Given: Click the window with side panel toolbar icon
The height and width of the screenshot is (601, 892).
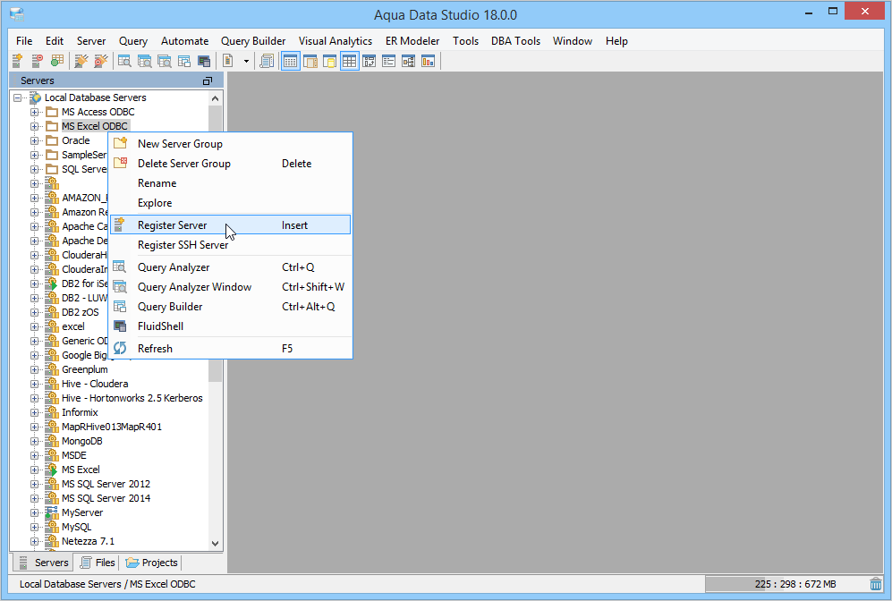Looking at the screenshot, I should (310, 61).
